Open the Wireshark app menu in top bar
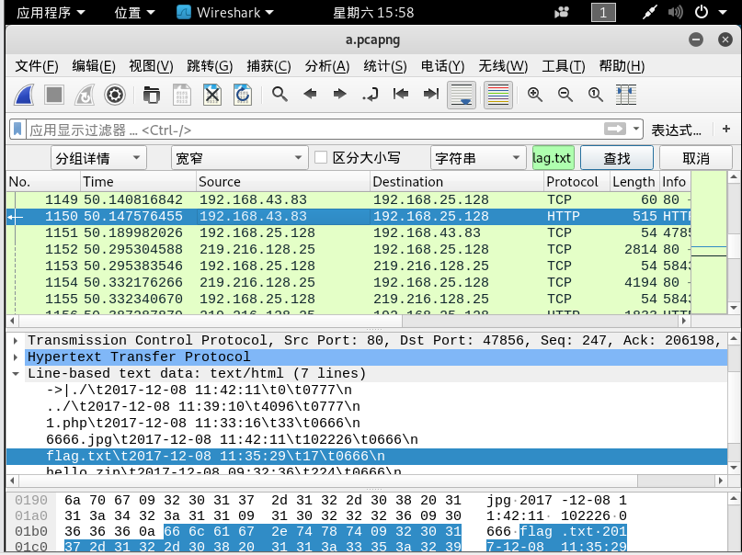Screen dimensions: 742x555 pos(224,12)
